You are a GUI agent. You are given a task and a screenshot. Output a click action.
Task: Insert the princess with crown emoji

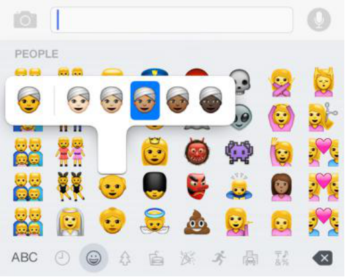point(154,152)
